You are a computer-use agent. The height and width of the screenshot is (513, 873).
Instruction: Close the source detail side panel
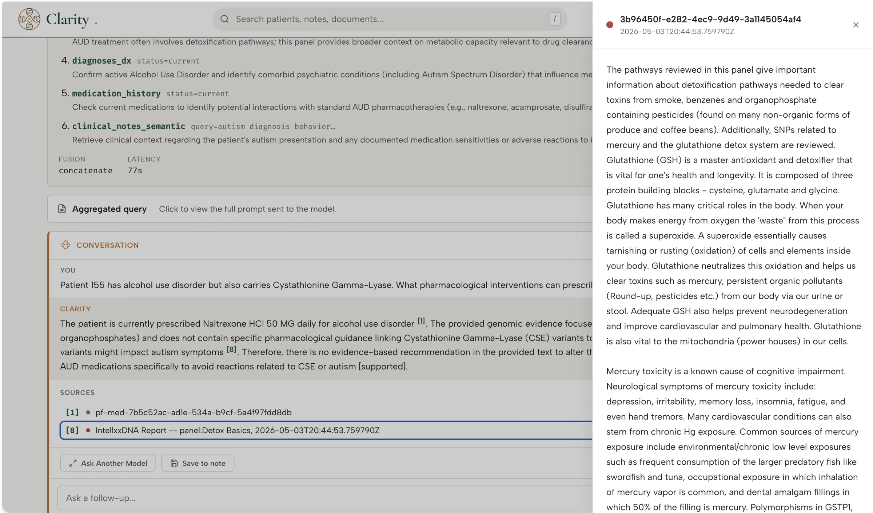[x=856, y=25]
